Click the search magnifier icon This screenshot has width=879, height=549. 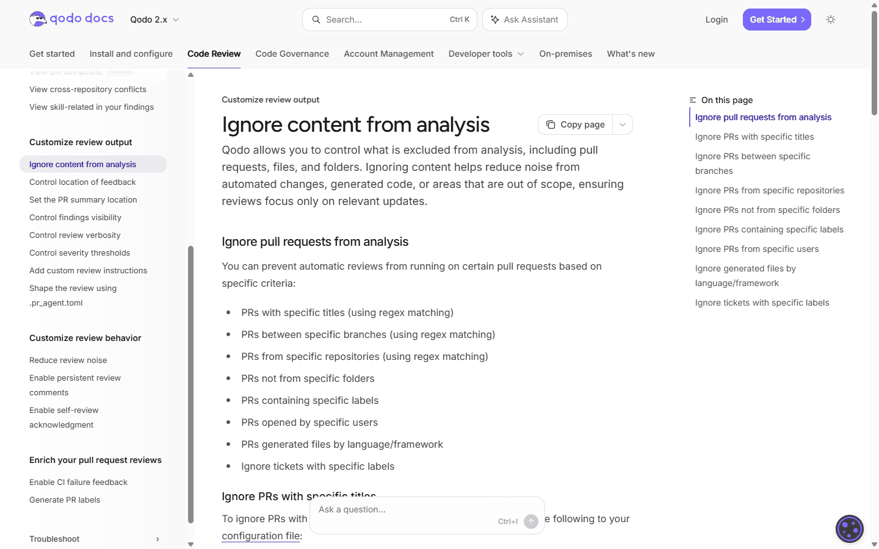tap(316, 20)
